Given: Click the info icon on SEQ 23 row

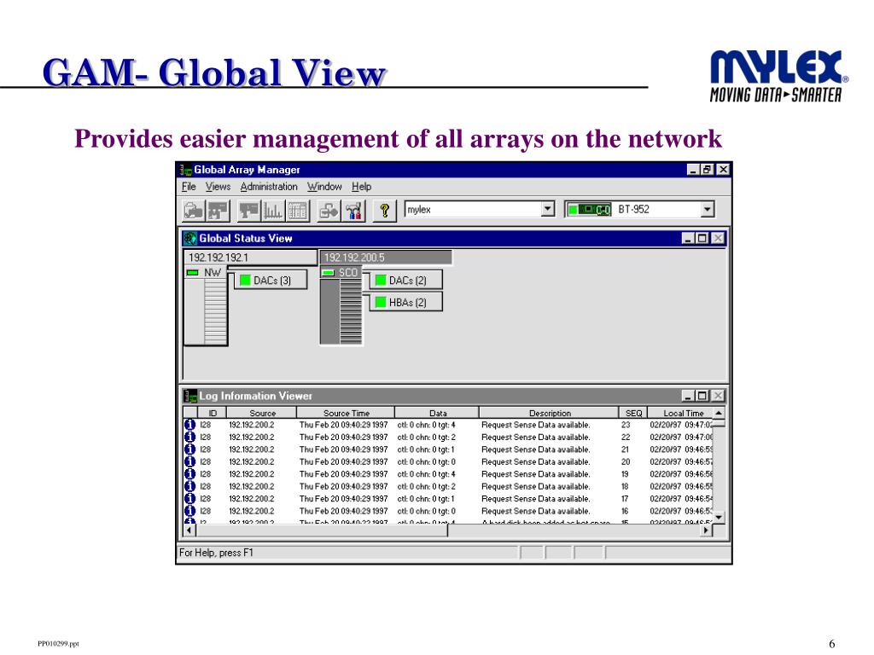Looking at the screenshot, I should pos(190,425).
